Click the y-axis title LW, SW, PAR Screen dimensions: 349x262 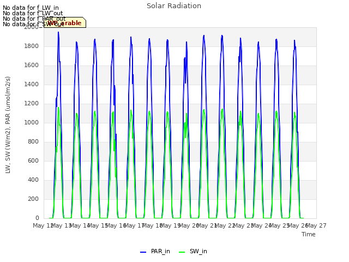[8, 125]
